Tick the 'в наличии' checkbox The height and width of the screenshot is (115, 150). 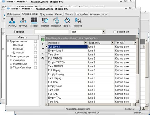tap(115, 32)
